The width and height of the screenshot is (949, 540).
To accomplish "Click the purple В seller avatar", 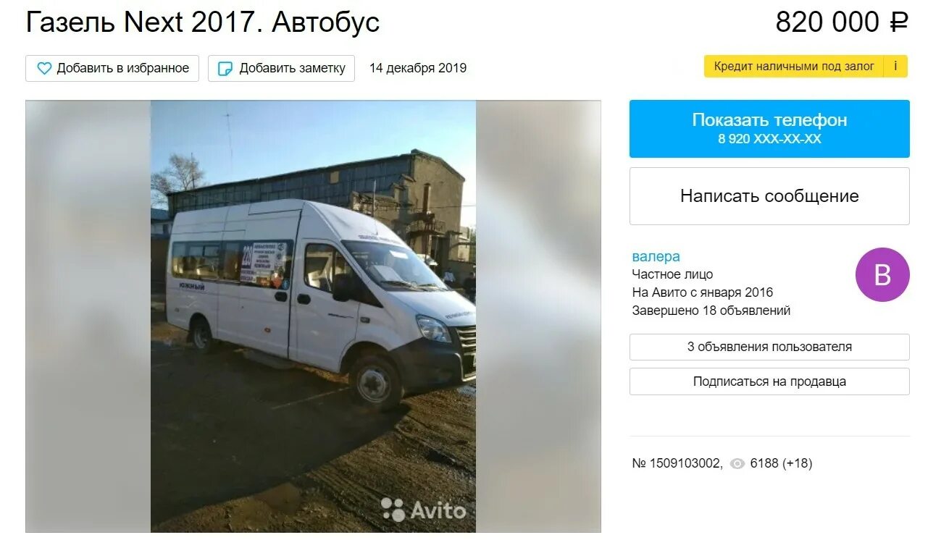I will [882, 274].
